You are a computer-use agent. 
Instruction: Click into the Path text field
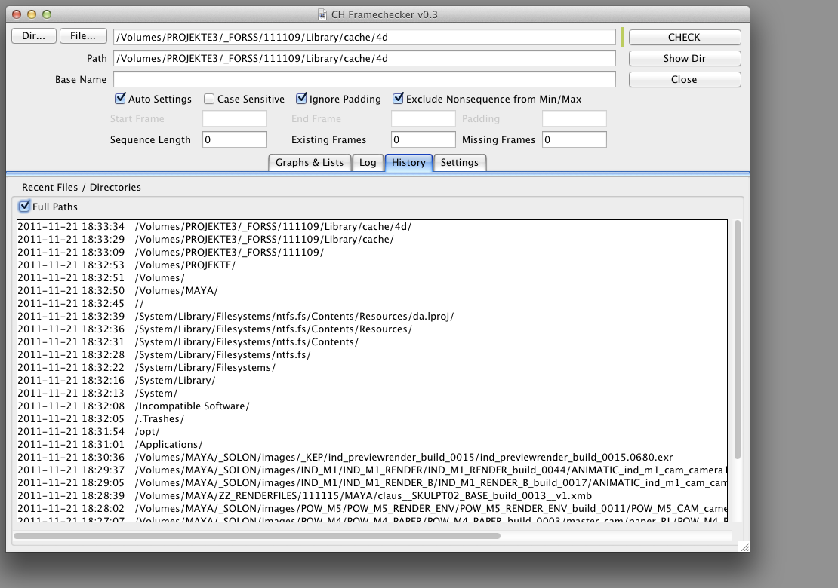click(365, 58)
